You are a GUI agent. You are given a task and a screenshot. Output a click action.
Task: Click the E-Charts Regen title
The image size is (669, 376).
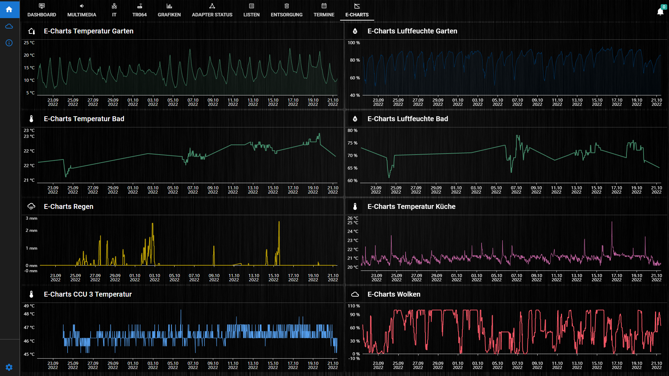[x=69, y=207]
